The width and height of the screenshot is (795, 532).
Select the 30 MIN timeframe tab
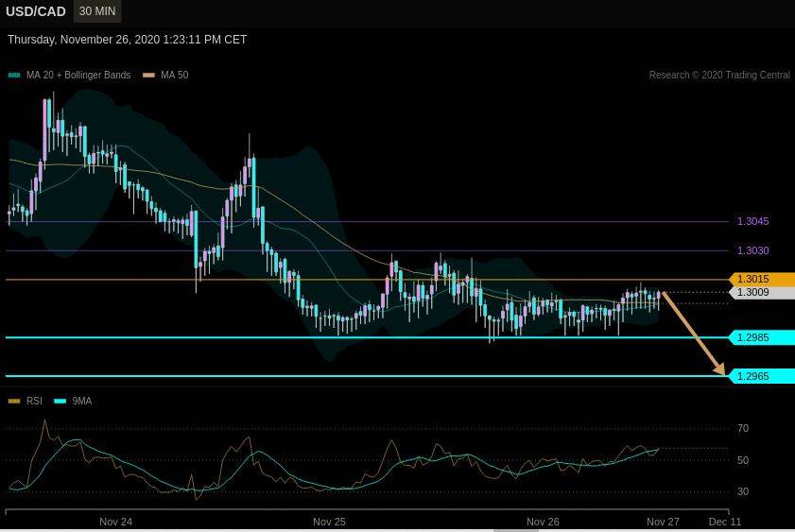97,11
